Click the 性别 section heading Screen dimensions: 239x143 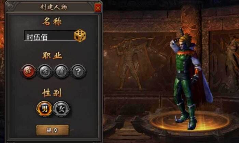pyautogui.click(x=52, y=93)
